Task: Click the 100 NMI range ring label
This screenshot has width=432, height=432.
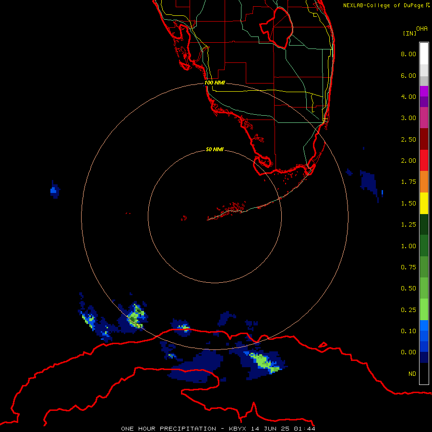Action: coord(215,83)
